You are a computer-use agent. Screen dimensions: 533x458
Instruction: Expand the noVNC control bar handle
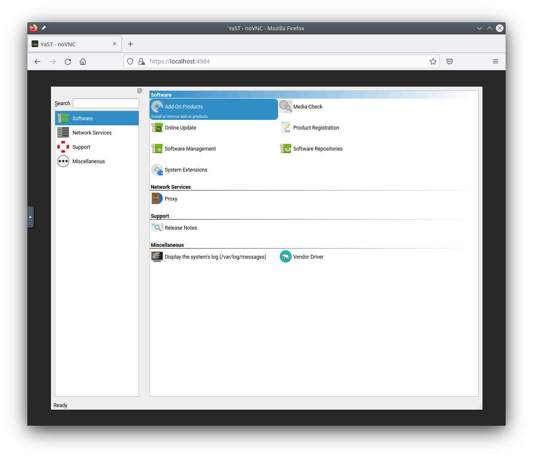30,217
